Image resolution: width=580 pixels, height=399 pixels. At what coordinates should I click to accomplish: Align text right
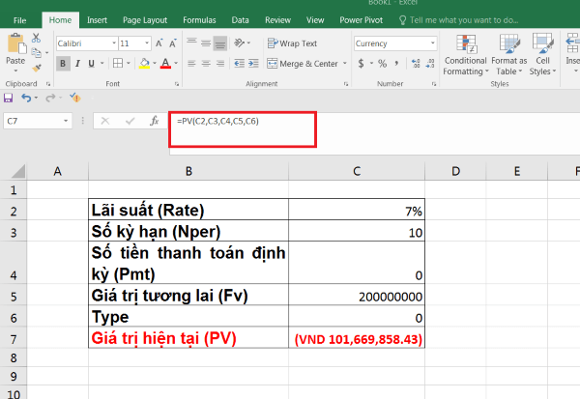tap(220, 64)
